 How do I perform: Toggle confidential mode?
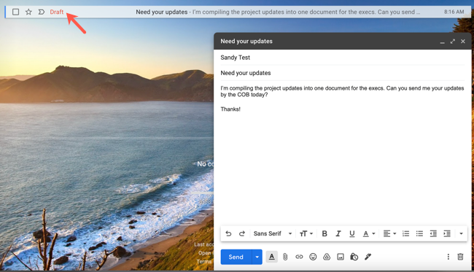pyautogui.click(x=354, y=257)
